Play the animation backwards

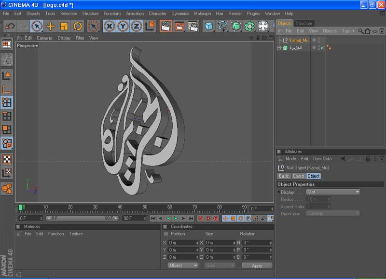pos(168,219)
